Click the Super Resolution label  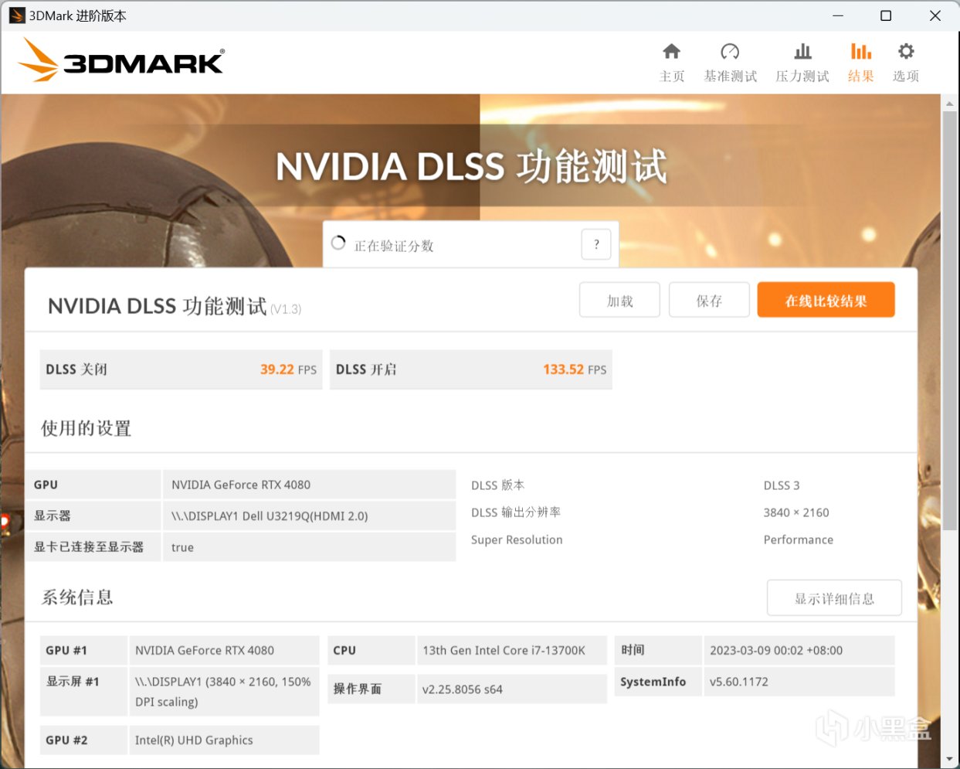[517, 539]
